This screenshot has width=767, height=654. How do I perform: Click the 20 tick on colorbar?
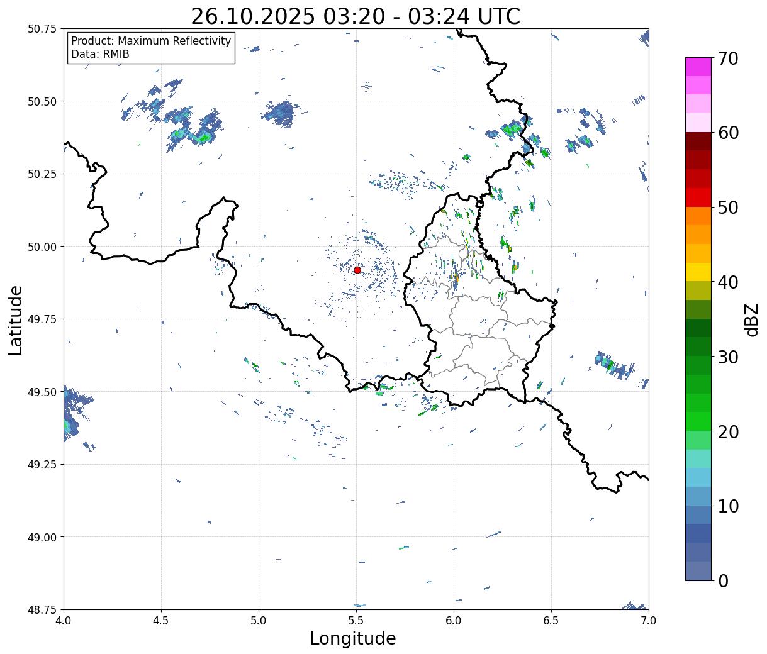point(727,431)
